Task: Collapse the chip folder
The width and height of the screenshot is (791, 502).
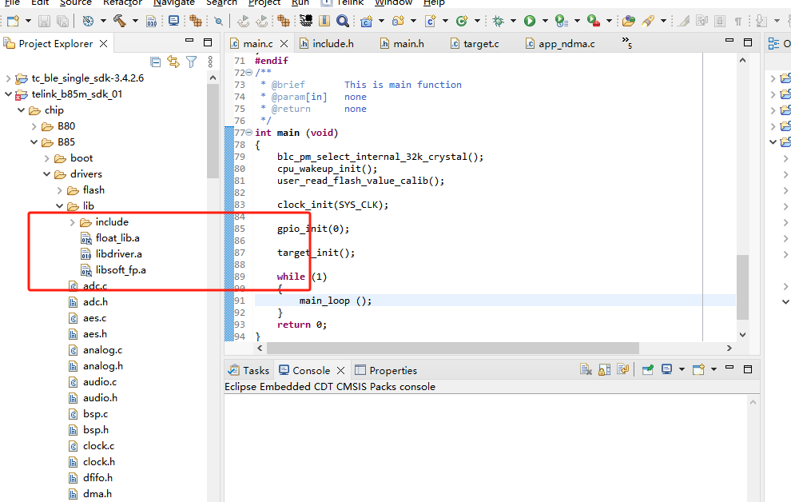Action: (x=22, y=110)
